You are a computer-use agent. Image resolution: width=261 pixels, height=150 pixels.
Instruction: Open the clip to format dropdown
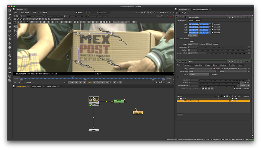click(x=199, y=74)
